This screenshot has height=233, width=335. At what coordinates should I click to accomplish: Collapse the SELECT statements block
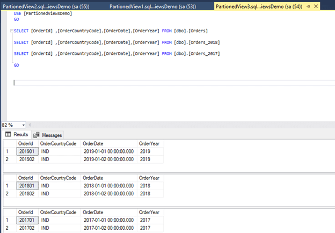click(12, 31)
